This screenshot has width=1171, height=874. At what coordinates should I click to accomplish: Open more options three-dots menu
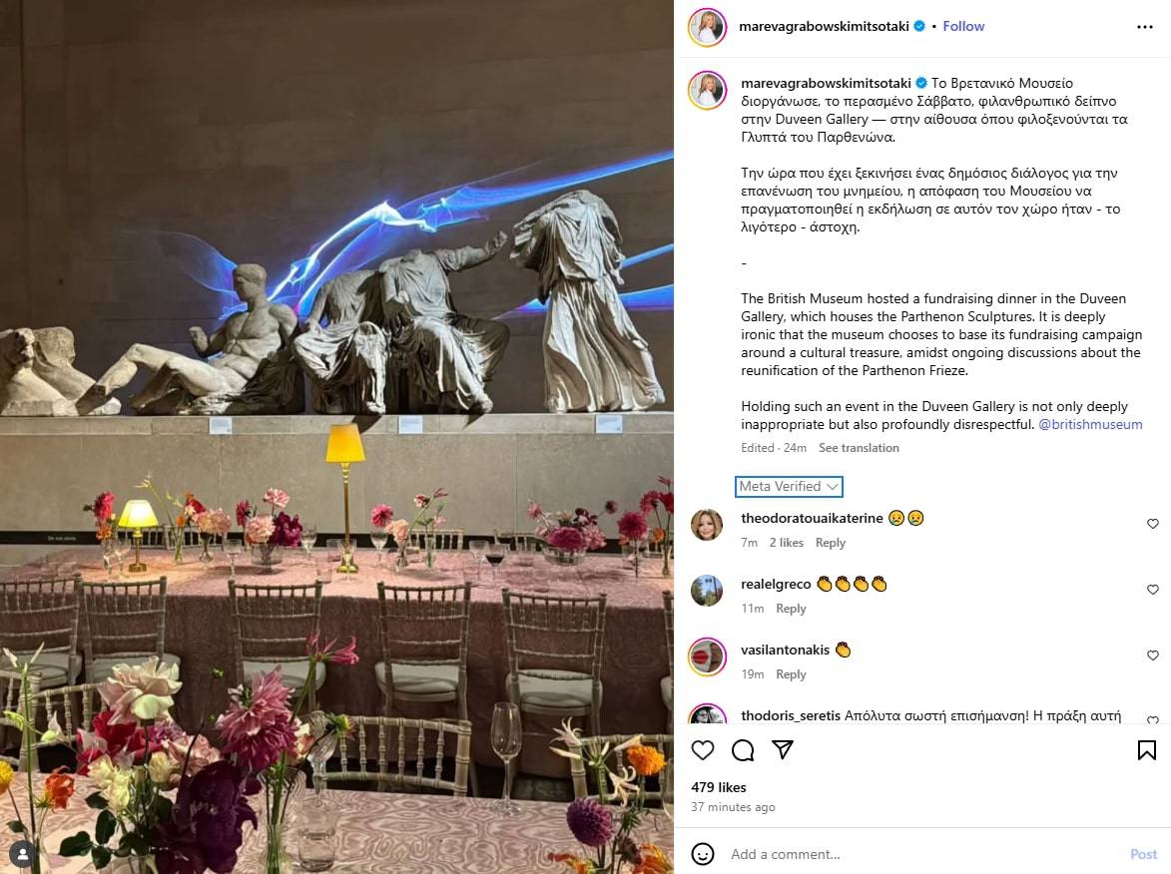[x=1145, y=27]
